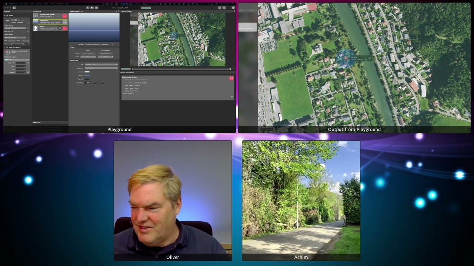474x266 pixels.
Task: Click the second layout icon at toolbar right
Action: (x=224, y=7)
